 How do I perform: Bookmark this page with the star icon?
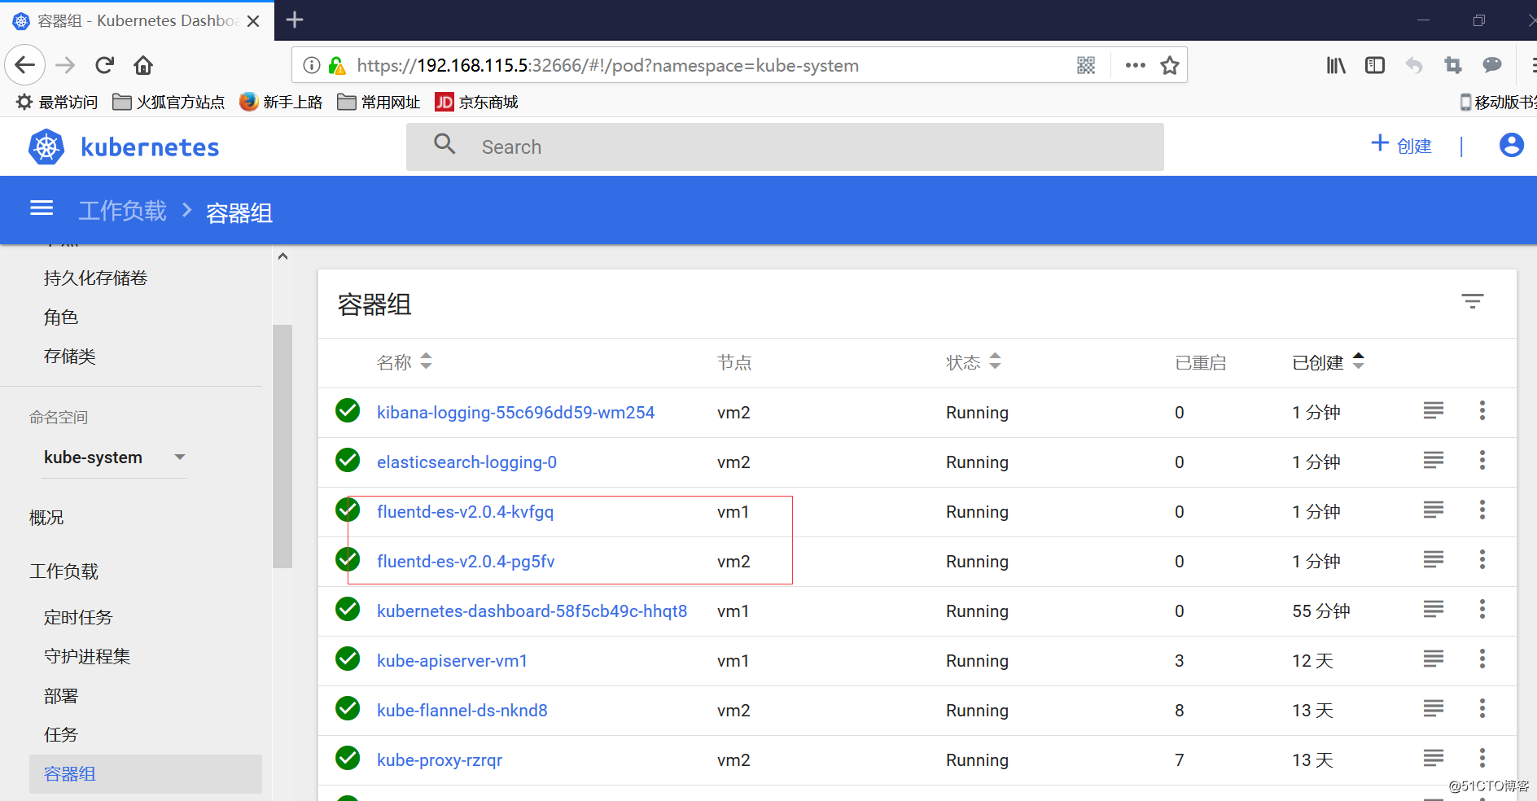1170,65
